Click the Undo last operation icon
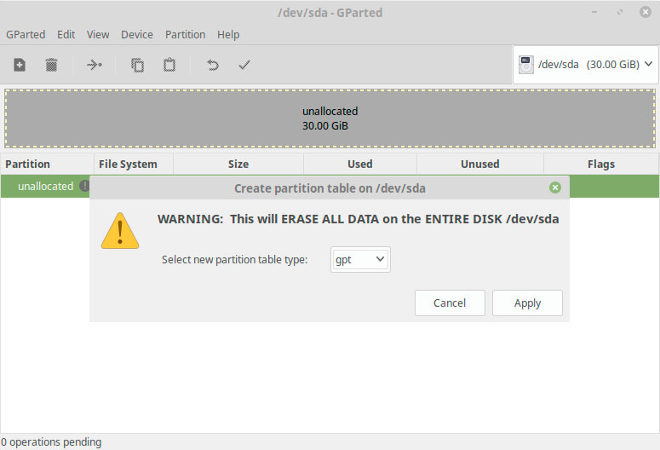 (x=213, y=65)
